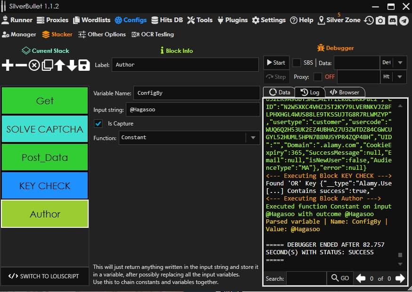This screenshot has height=292, width=412.
Task: Add a new block to the stack
Action: tap(8, 66)
